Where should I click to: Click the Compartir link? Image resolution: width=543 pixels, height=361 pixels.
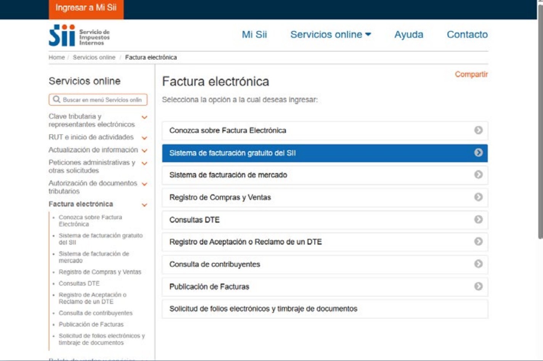click(471, 74)
